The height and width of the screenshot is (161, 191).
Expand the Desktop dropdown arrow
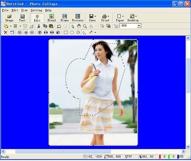tap(136, 16)
